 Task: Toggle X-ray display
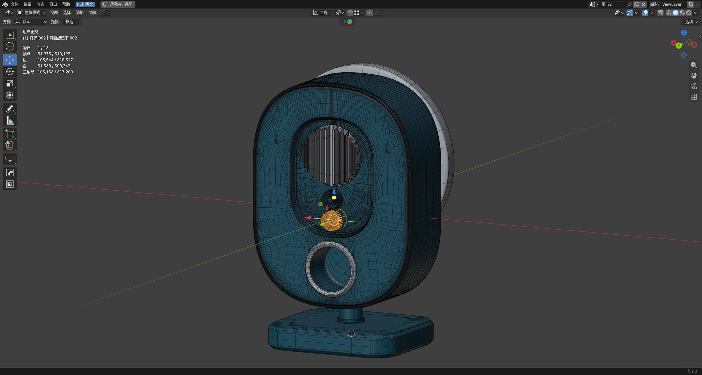tap(660, 13)
